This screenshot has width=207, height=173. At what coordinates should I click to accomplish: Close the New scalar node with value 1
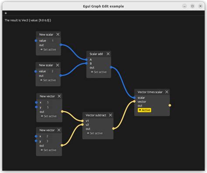[x=58, y=35]
